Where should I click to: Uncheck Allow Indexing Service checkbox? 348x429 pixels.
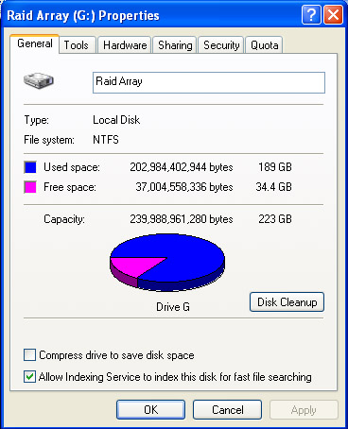pyautogui.click(x=29, y=377)
